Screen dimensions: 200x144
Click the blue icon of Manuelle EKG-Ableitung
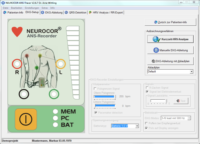[x=156, y=50]
